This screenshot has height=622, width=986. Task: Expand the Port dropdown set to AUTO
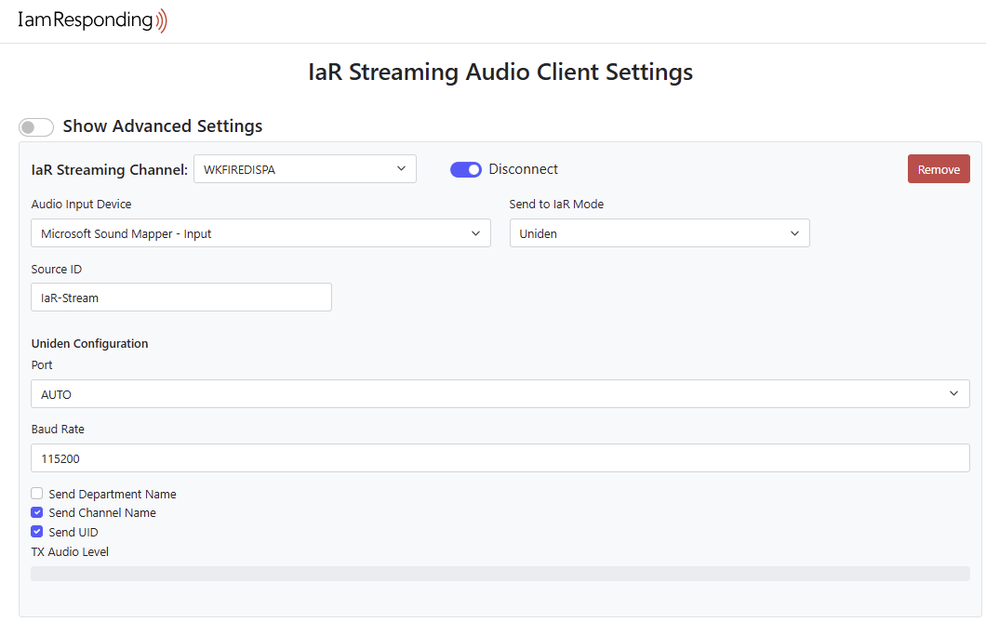[500, 394]
